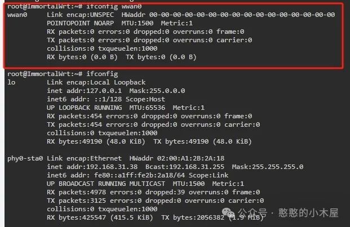Click the WeChat logo in watermark

(x=228, y=212)
